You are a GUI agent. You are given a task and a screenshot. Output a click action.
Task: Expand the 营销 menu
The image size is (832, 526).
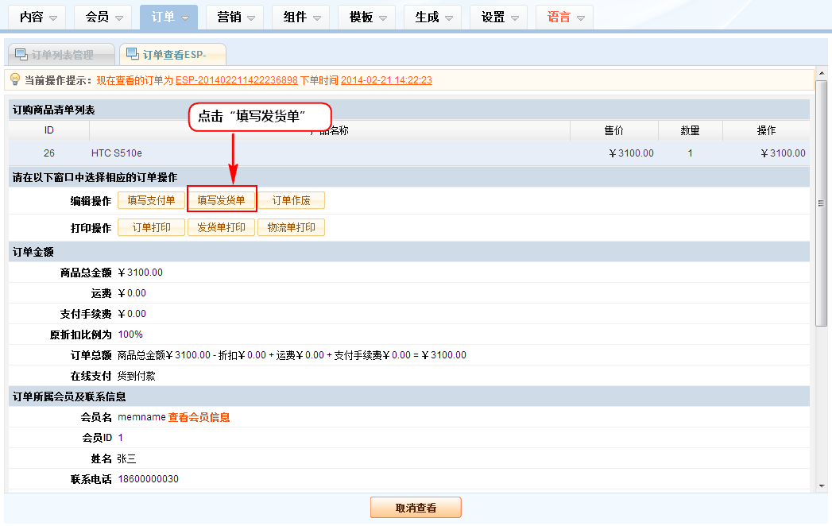pos(236,17)
